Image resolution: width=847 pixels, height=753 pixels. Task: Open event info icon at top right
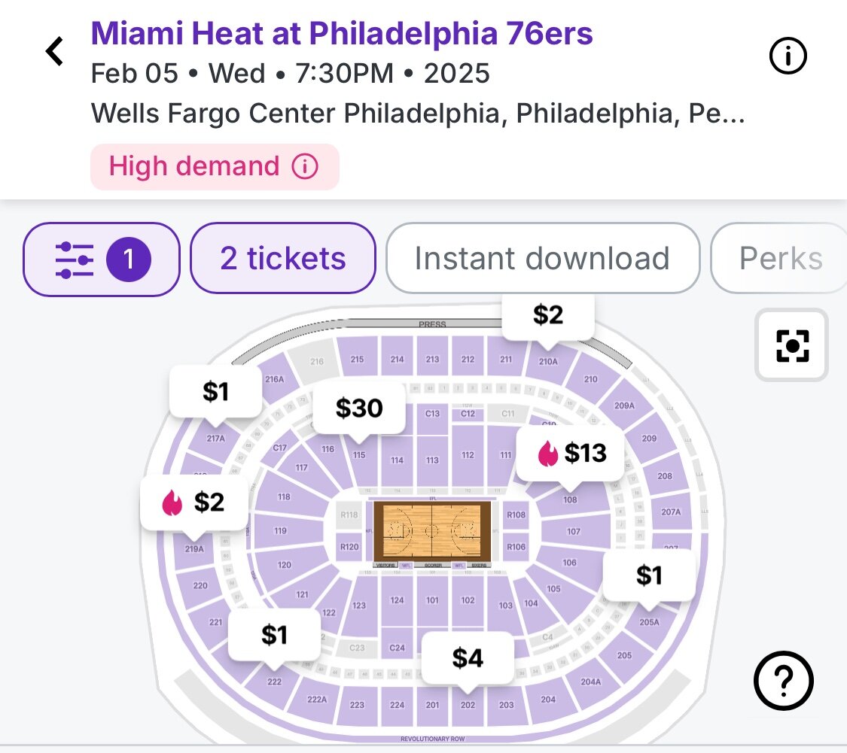788,56
